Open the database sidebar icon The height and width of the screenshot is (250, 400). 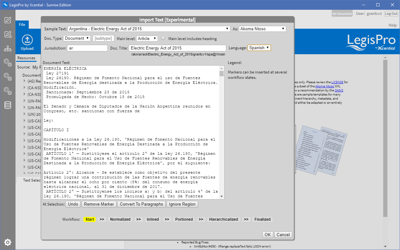[x=8, y=105]
